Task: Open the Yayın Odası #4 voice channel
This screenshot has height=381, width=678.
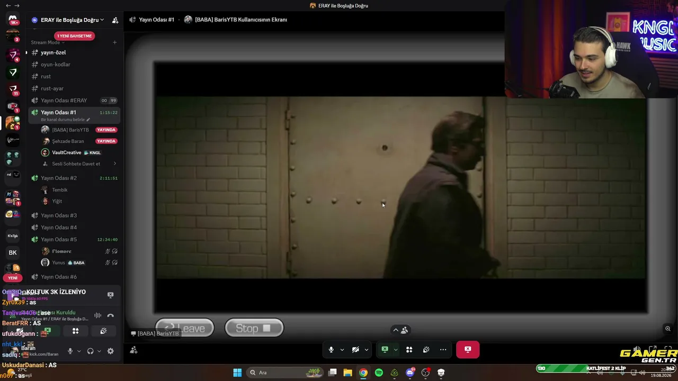Action: click(x=74, y=228)
